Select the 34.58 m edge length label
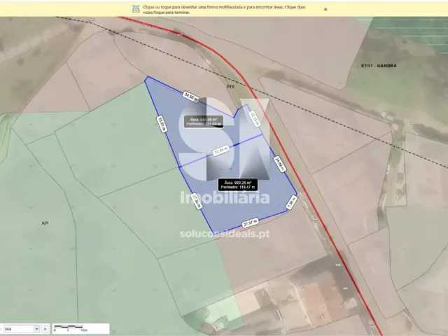Screen dimensions: 448x336 [x=190, y=95]
